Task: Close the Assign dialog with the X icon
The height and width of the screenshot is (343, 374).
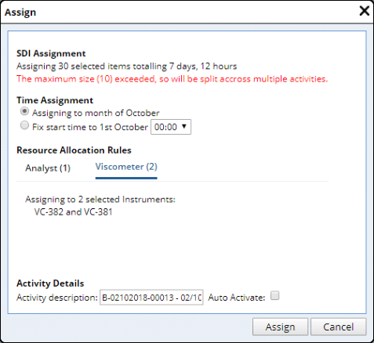Action: tap(365, 11)
